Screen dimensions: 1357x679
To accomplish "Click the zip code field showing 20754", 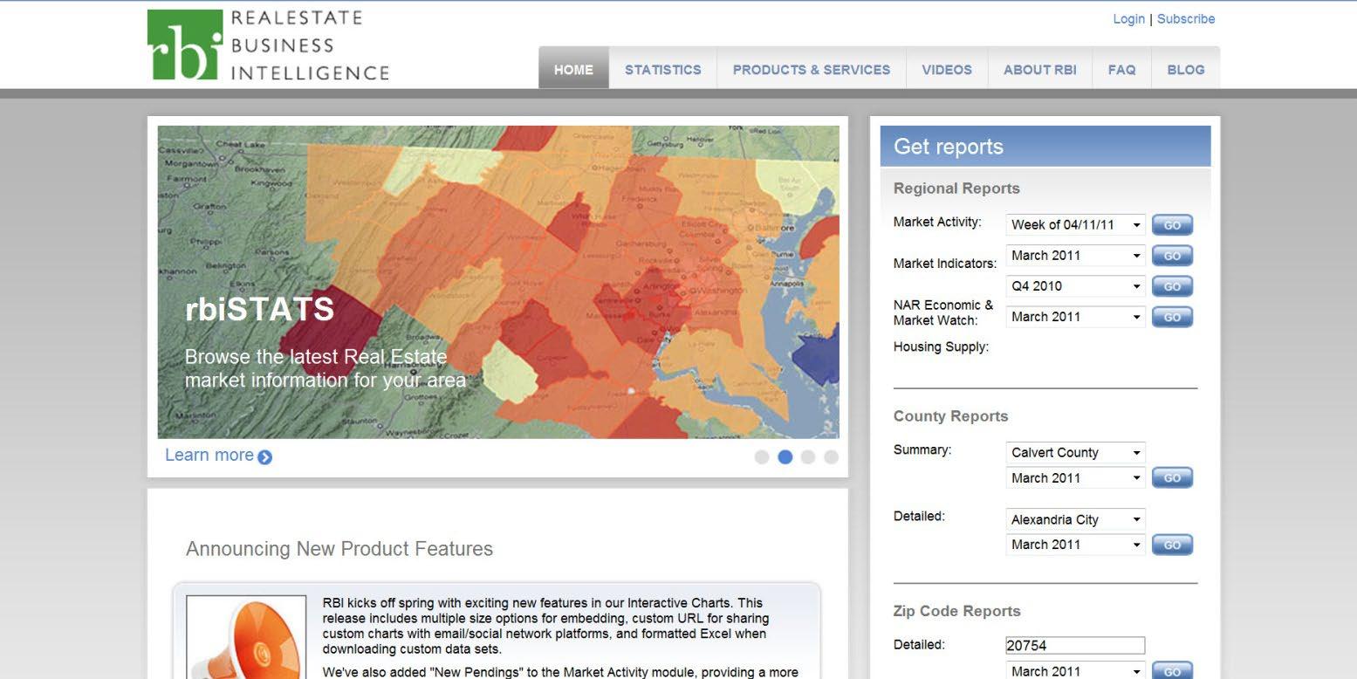I will tap(1075, 646).
